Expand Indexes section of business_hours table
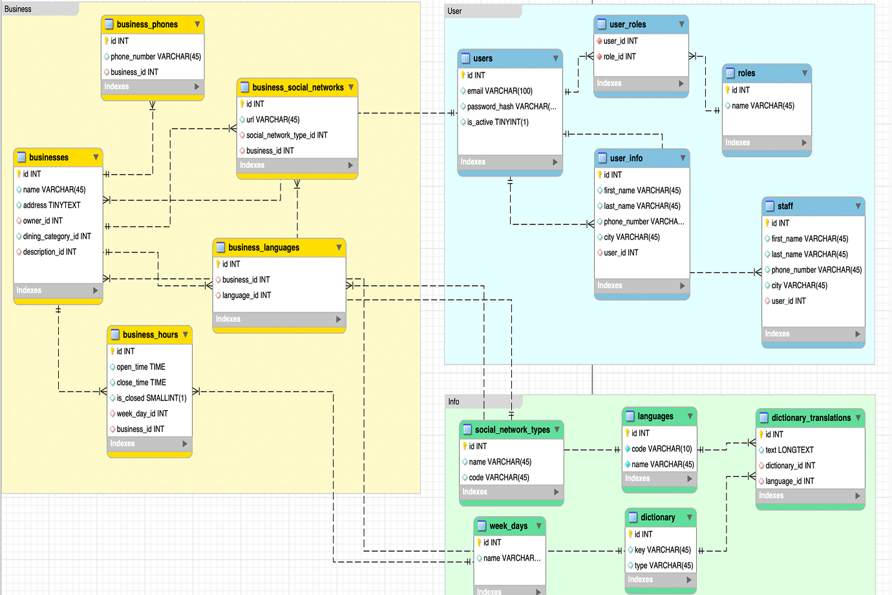Screen dimensions: 892x595 tap(185, 444)
